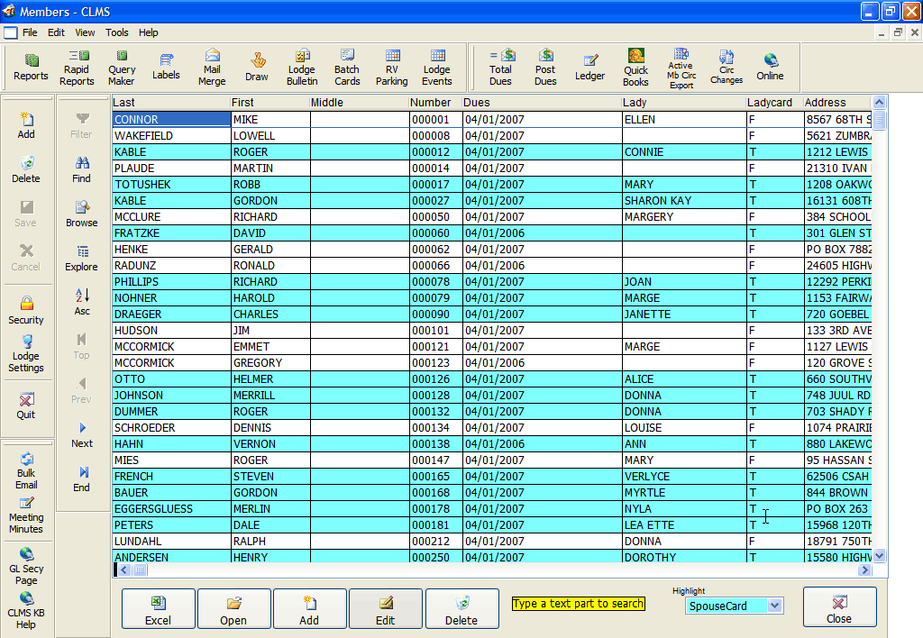Sort by the Dues column header

[x=541, y=103]
